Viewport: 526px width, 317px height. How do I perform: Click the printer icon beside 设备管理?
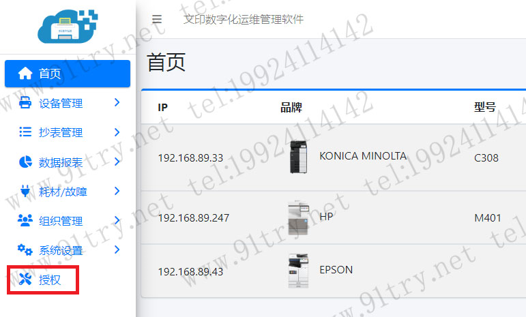25,102
